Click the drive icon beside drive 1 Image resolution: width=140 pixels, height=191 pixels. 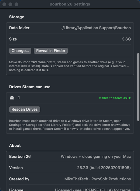(12, 98)
